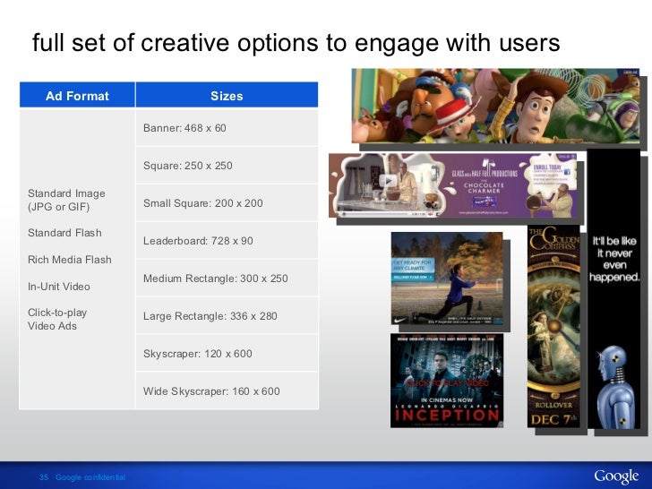652x489 pixels.
Task: Click the 'Get ready for any climate' label on Nike ad
Action: click(x=413, y=265)
